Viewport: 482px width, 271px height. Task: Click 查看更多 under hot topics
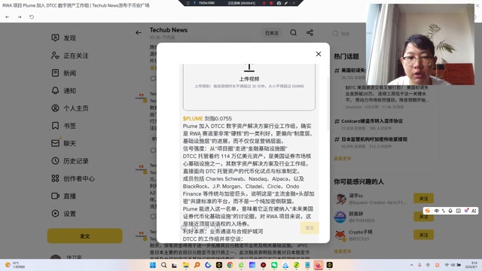click(x=343, y=159)
